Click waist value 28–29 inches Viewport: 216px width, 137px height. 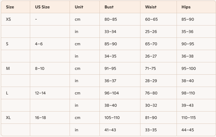tap(151, 81)
